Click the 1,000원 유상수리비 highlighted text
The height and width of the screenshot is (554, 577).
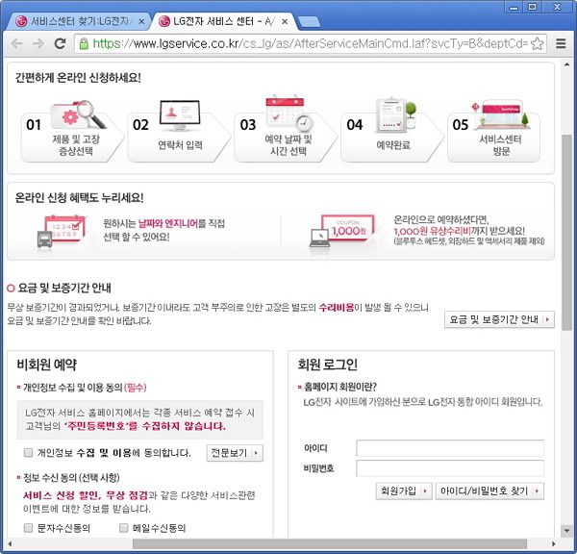(432, 231)
